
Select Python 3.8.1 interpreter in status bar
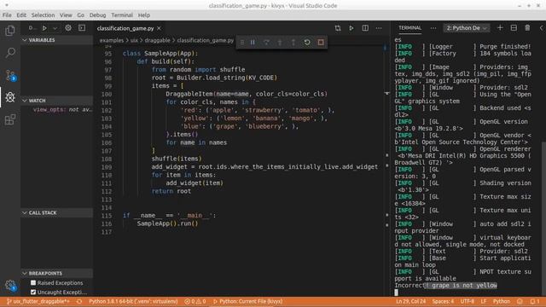133,301
